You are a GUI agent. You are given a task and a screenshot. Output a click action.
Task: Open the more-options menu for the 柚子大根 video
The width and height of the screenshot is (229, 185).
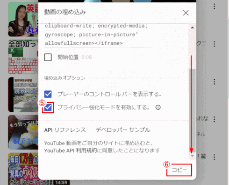(x=215, y=119)
